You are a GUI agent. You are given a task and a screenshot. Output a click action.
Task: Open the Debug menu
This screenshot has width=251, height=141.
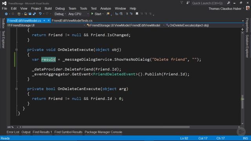(60, 9)
